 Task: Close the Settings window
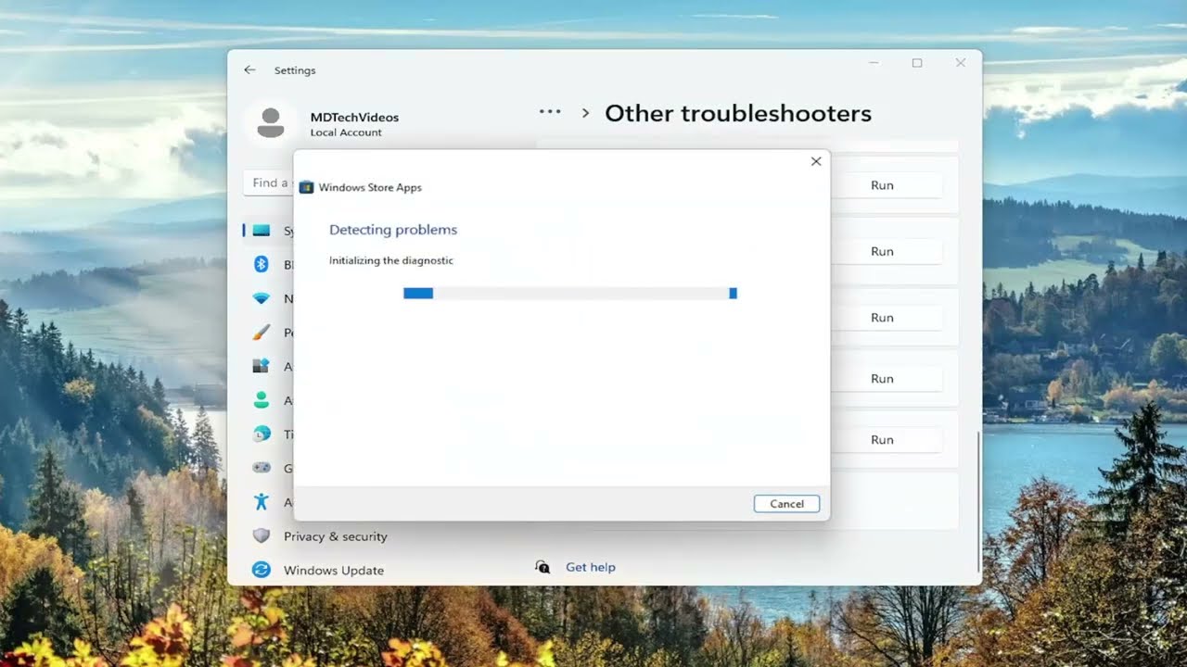[961, 63]
